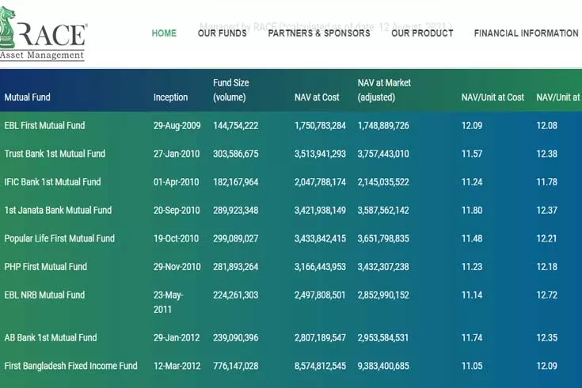Viewport: 582px width, 388px height.
Task: Click inception date 29-Aug-2009
Action: [x=177, y=125]
